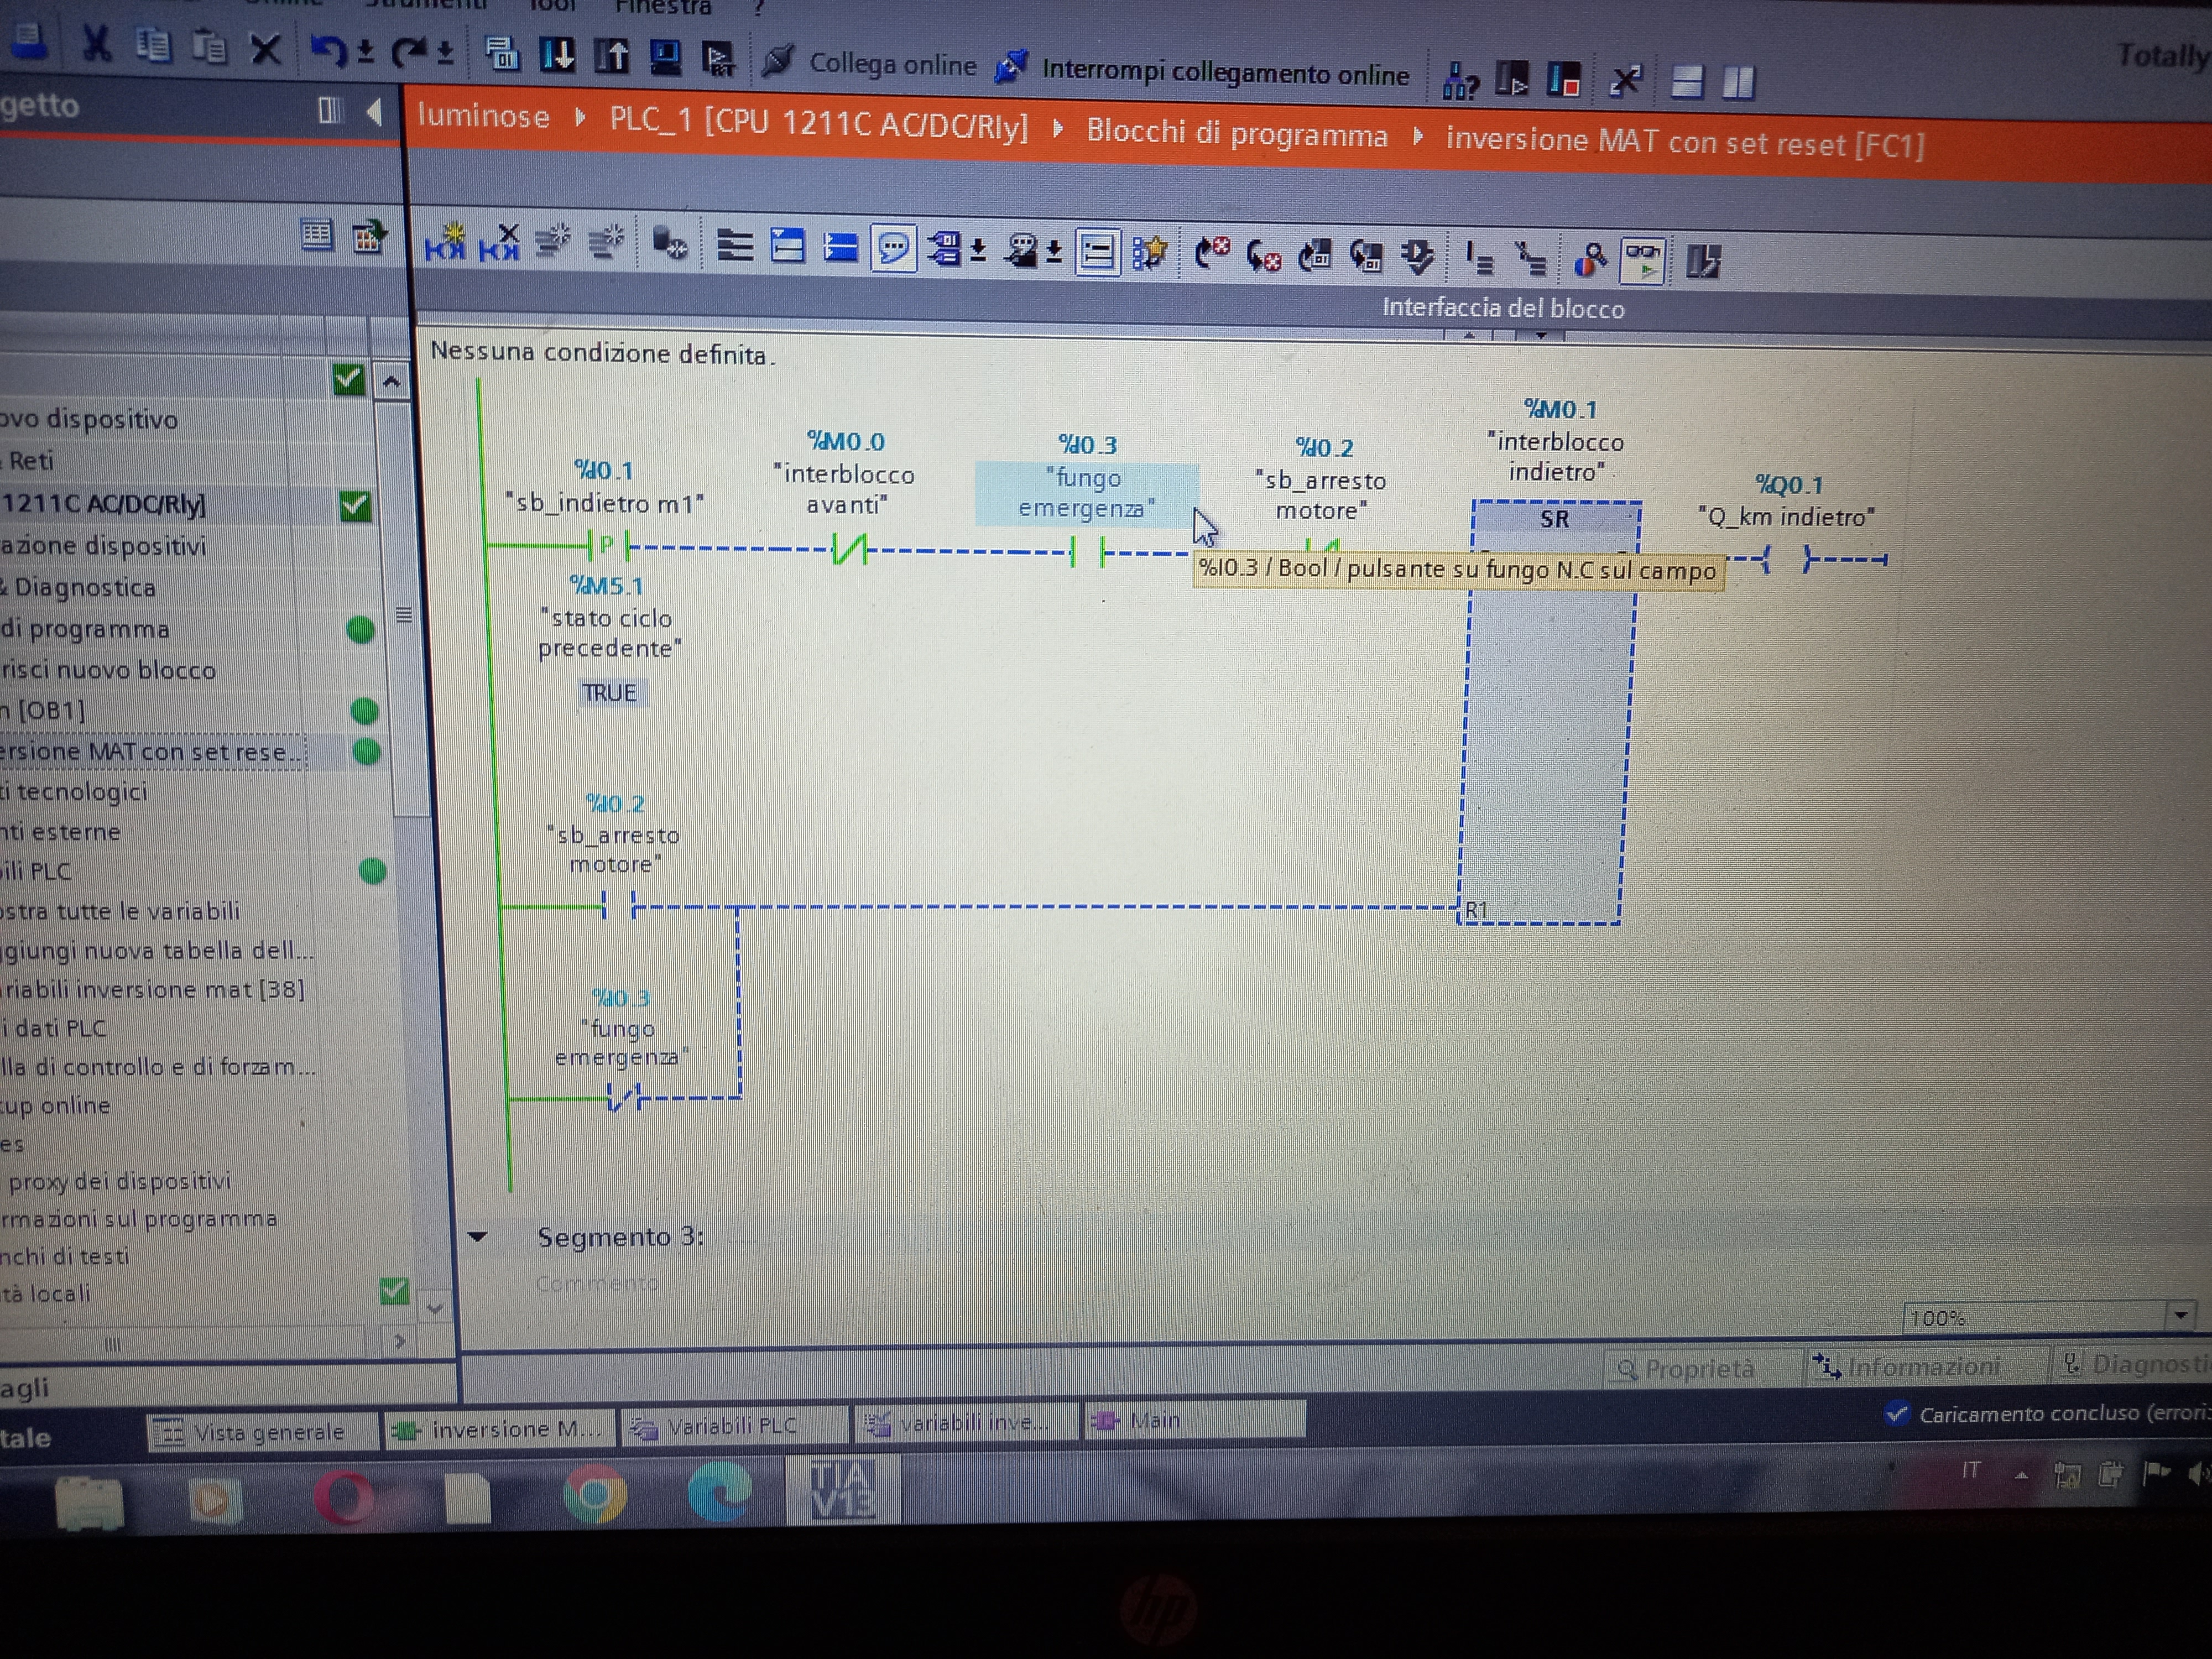Click green checkbox next to 1211C AC/DC/Rly
This screenshot has height=1659, width=2212.
pyautogui.click(x=355, y=505)
